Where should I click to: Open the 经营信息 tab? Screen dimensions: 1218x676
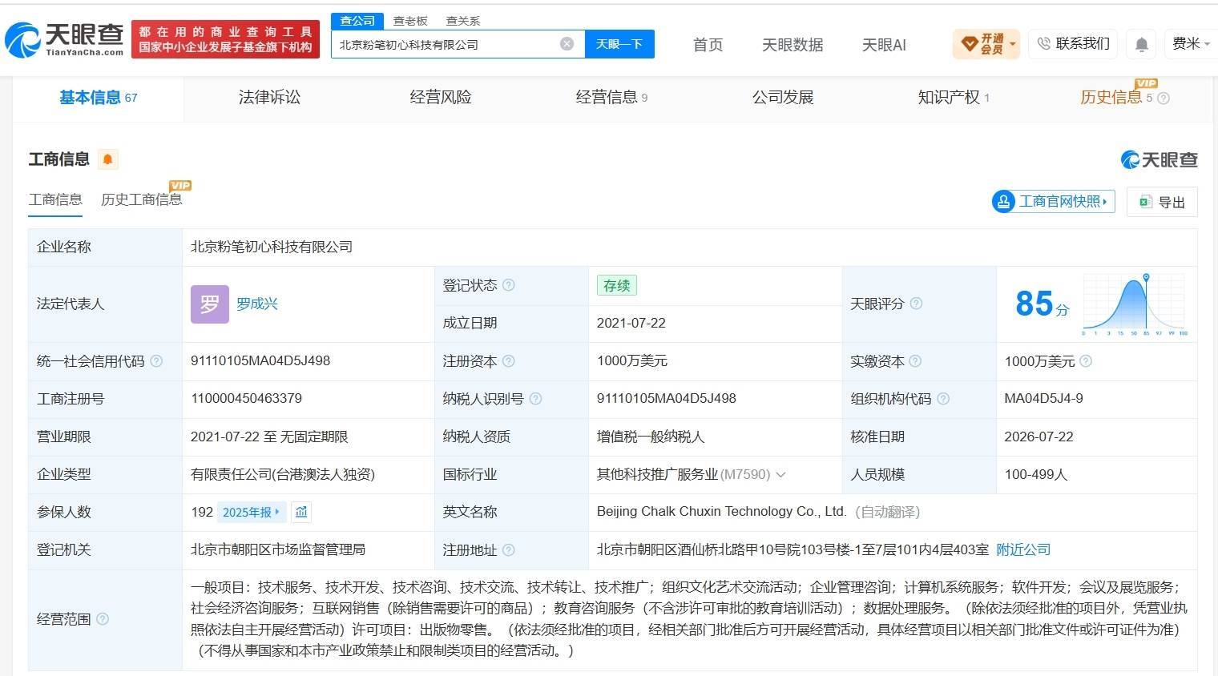(x=611, y=98)
